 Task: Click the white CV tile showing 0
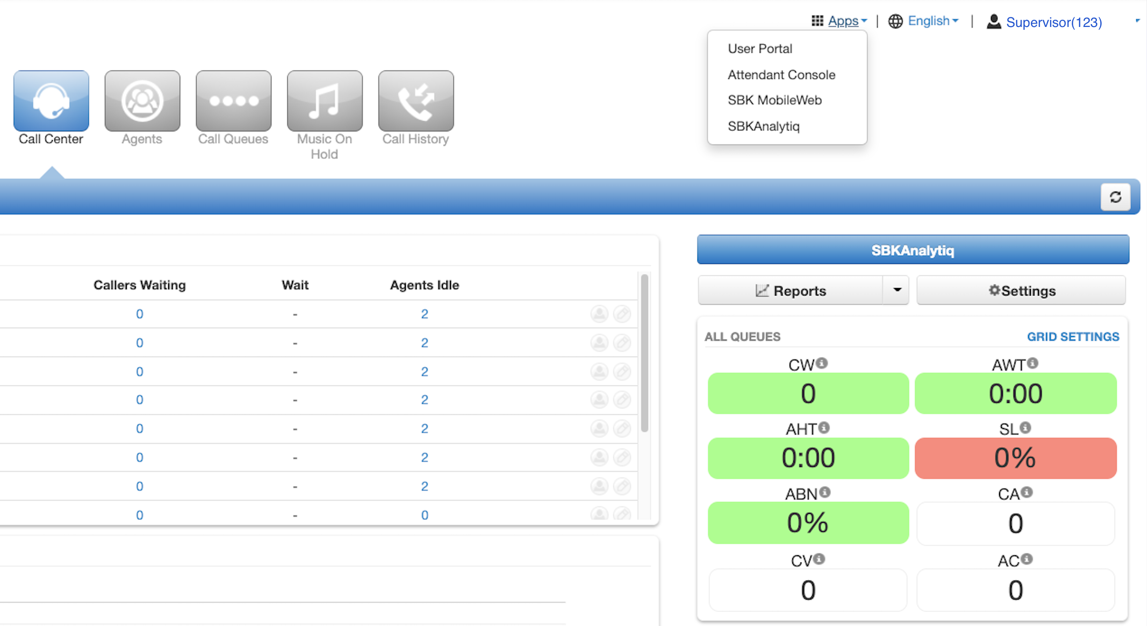[808, 590]
